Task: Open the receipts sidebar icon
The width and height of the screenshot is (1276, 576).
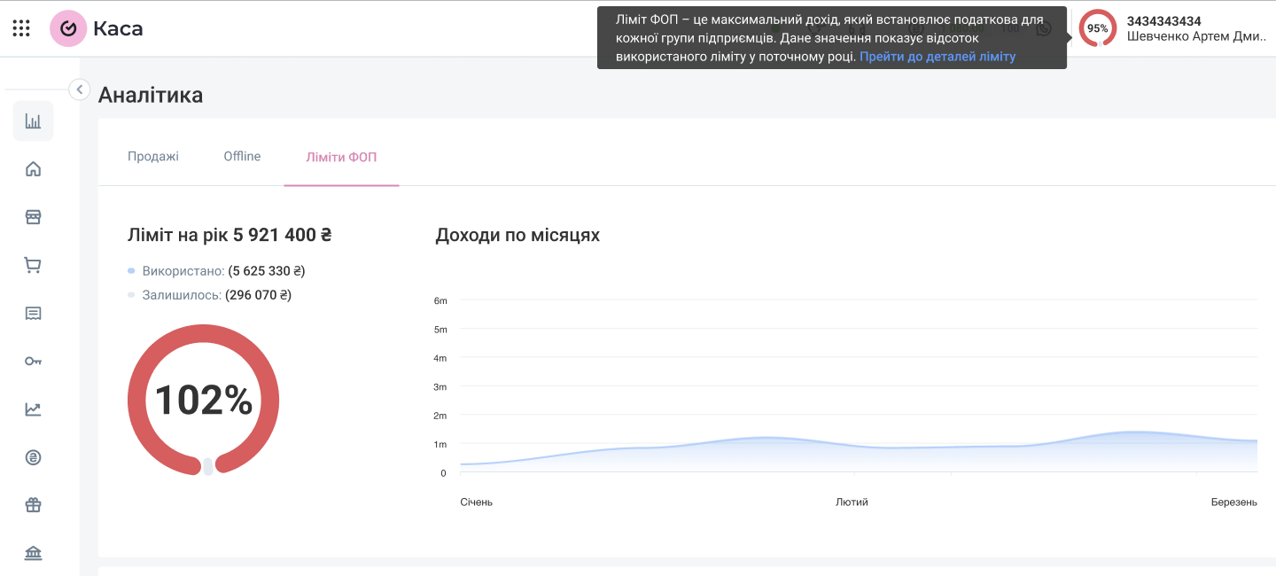Action: (33, 313)
